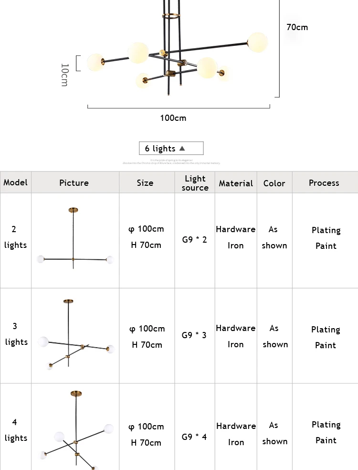Select the 6 lights label box
Viewport: 358px width, 470px height.
tap(171, 148)
